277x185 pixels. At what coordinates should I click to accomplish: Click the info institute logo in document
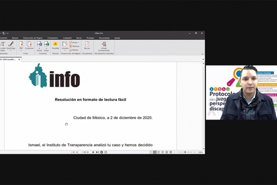point(54,75)
